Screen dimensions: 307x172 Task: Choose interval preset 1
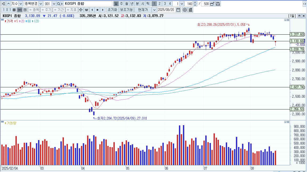pyautogui.click(x=154, y=4)
